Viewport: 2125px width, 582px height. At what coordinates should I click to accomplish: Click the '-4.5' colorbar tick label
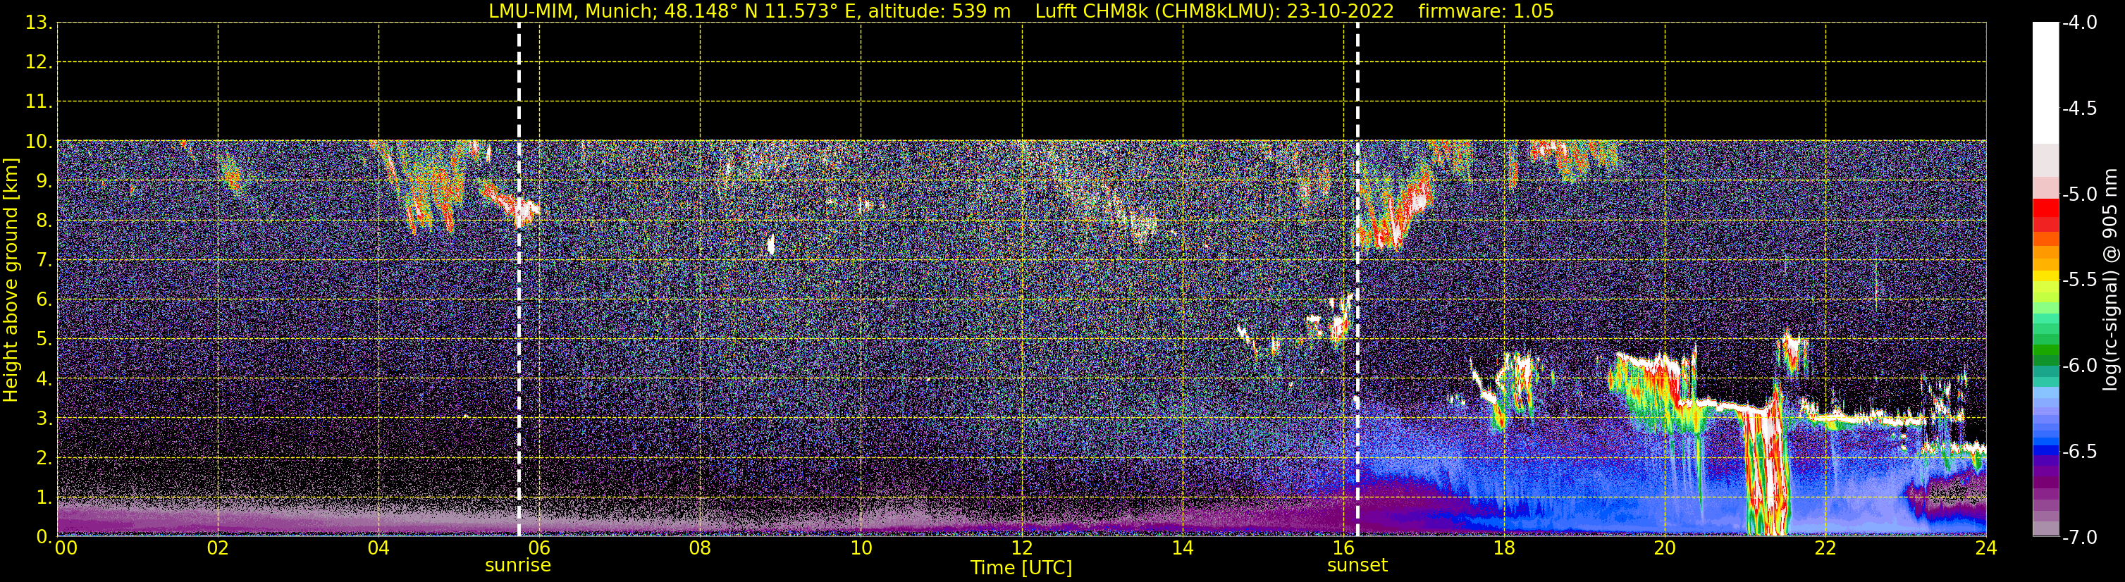pyautogui.click(x=2078, y=109)
